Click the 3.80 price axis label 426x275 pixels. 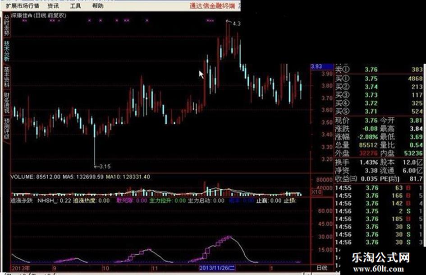tap(327, 86)
